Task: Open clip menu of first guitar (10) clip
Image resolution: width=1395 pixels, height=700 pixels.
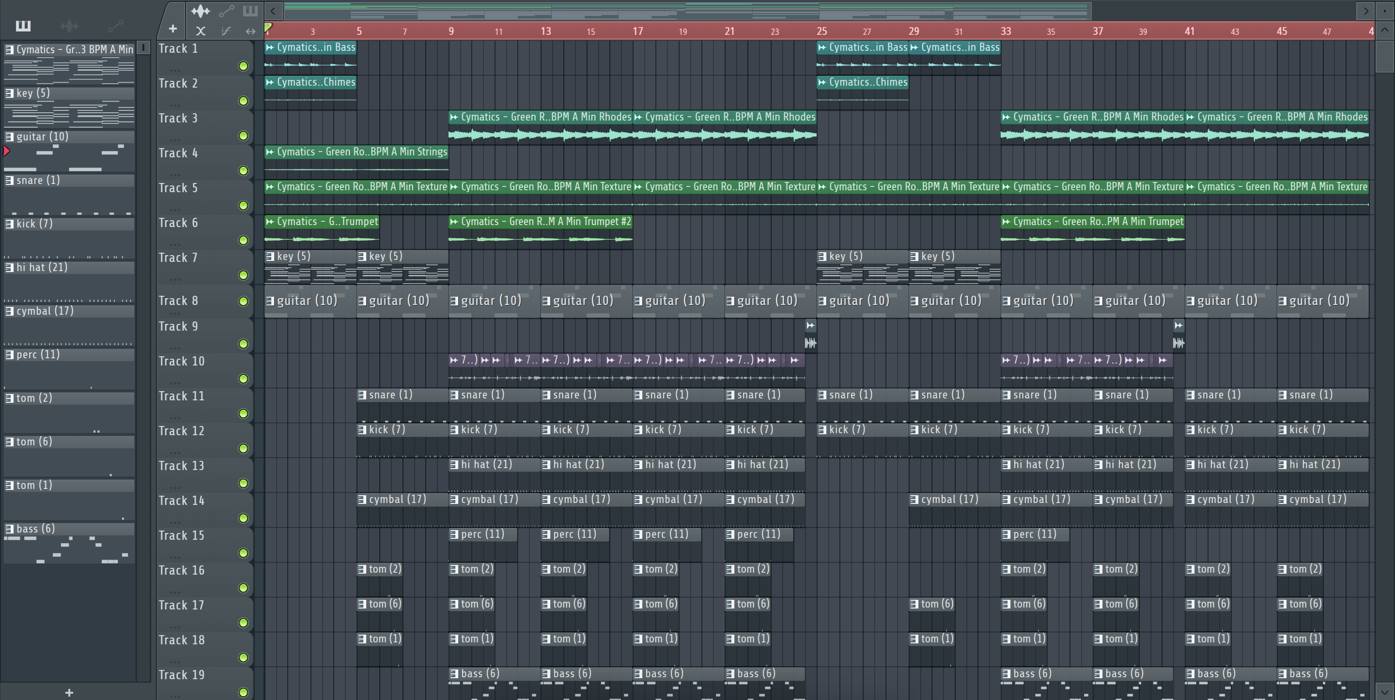Action: [270, 301]
